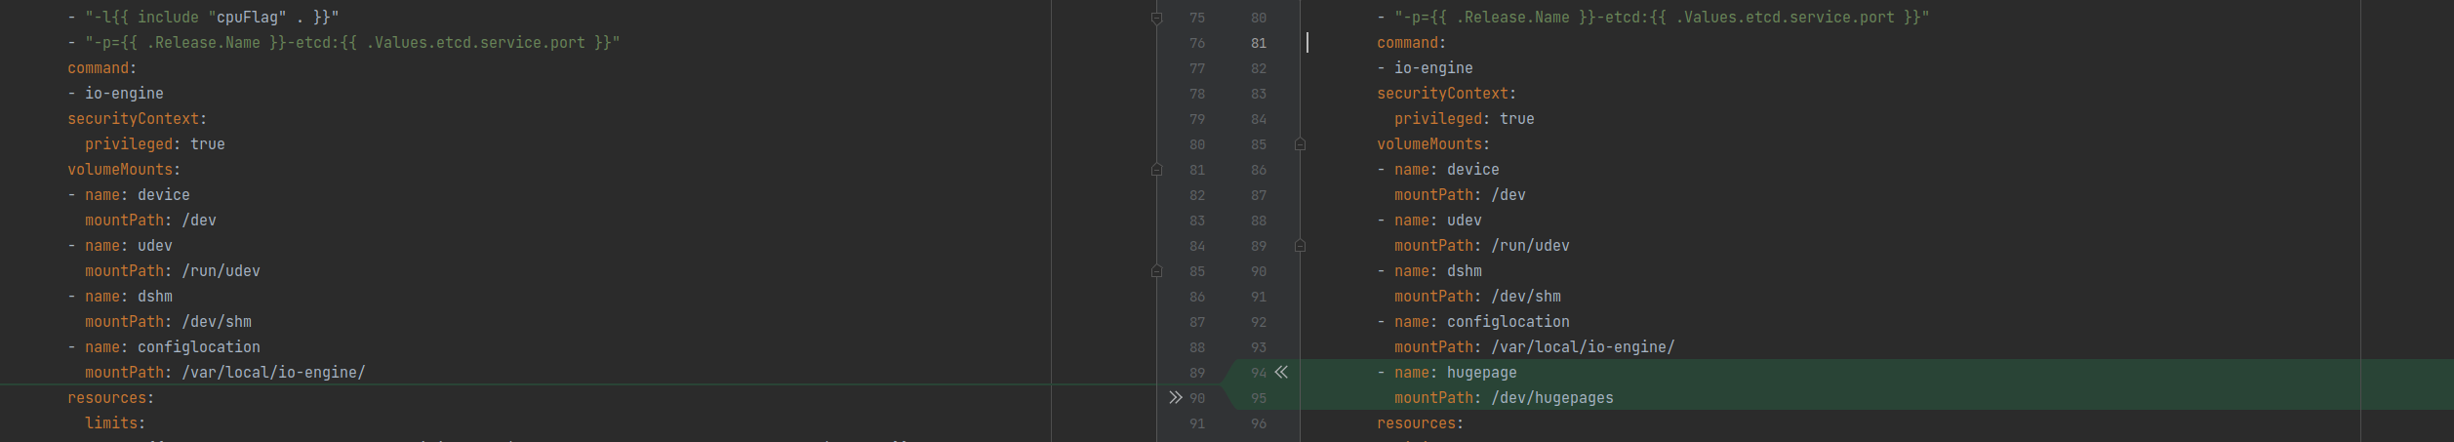Screen dimensions: 2454x442
Task: Click gutter line number 96
Action: point(1259,423)
